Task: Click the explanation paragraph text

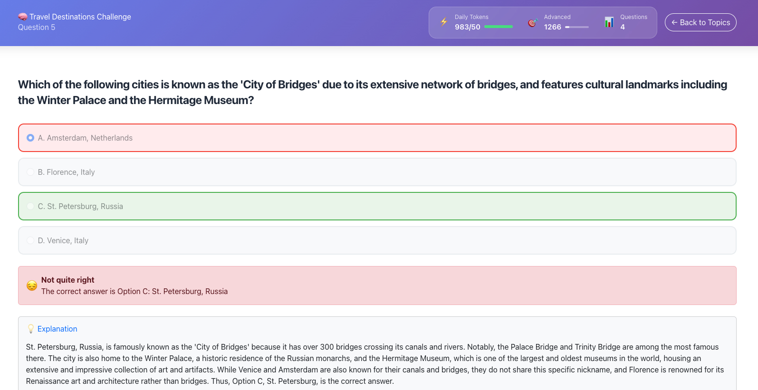Action: tap(375, 364)
